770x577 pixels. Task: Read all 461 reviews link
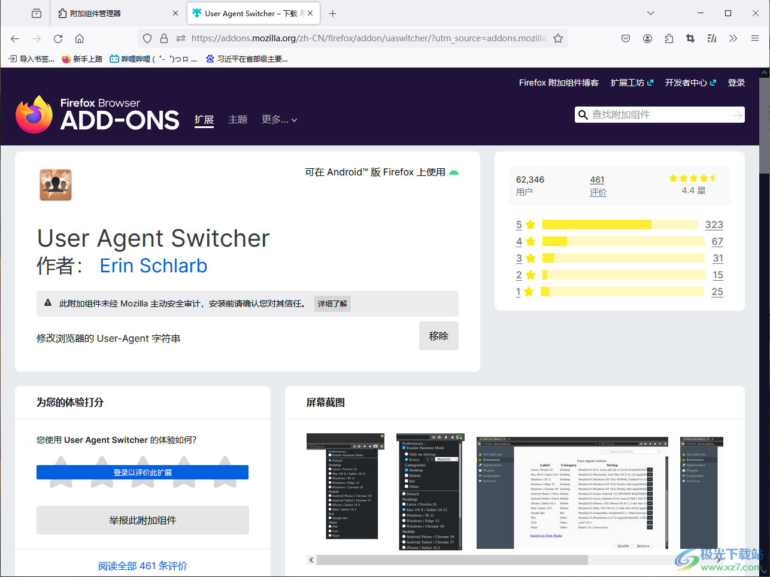pos(143,566)
